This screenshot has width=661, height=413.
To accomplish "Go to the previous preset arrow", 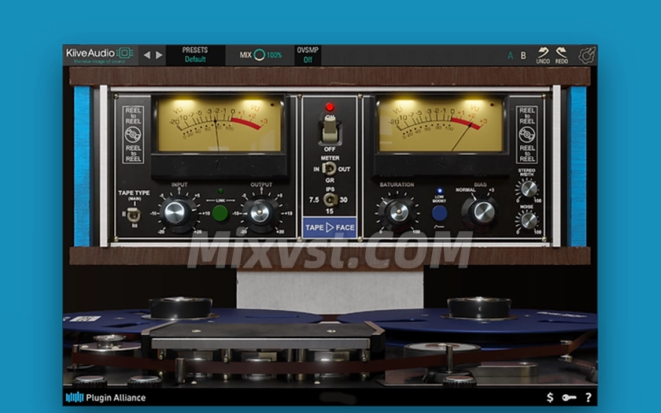I will 146,55.
